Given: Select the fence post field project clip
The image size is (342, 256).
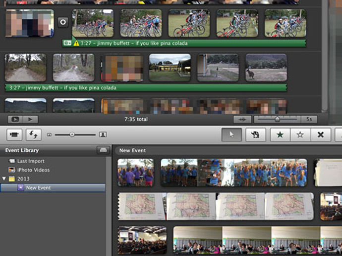Looking at the screenshot, I should (x=218, y=68).
